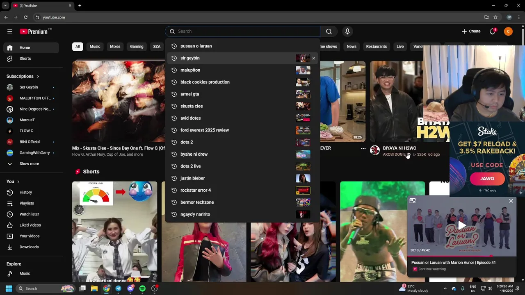
Task: Open File Explorer from taskbar
Action: point(94,288)
